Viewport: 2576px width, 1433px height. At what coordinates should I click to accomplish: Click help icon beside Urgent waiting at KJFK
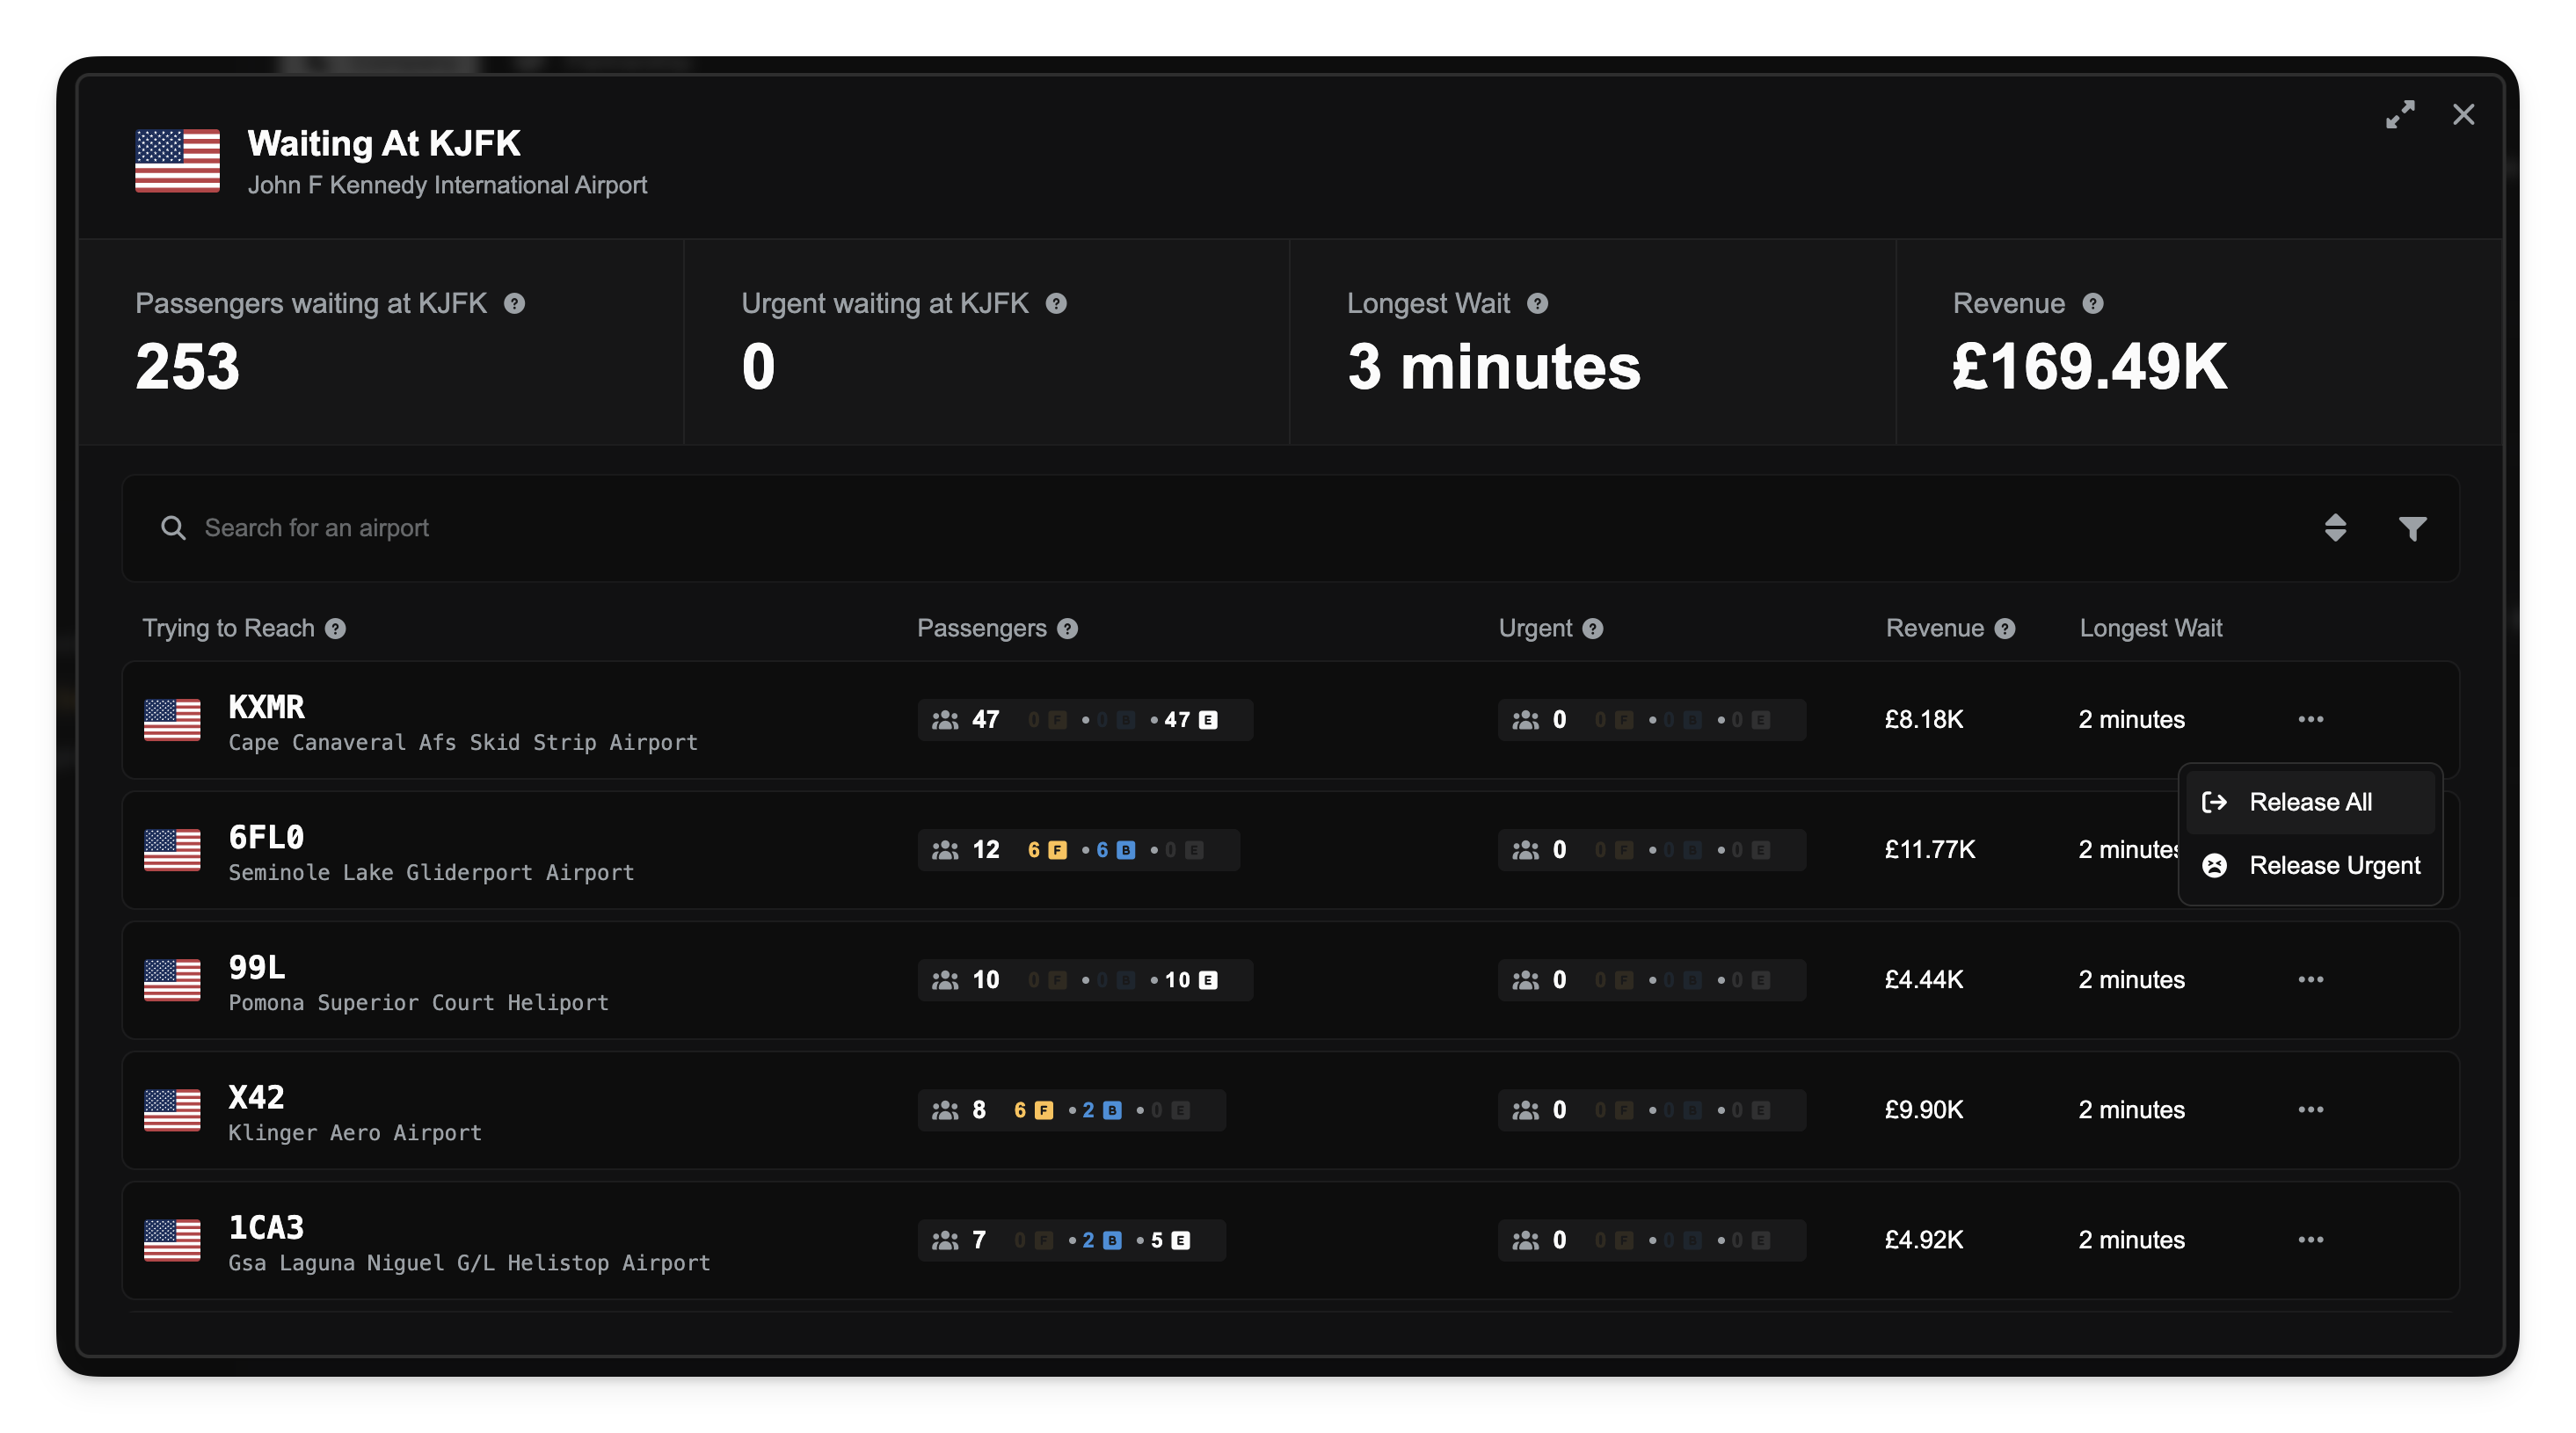pos(1056,303)
